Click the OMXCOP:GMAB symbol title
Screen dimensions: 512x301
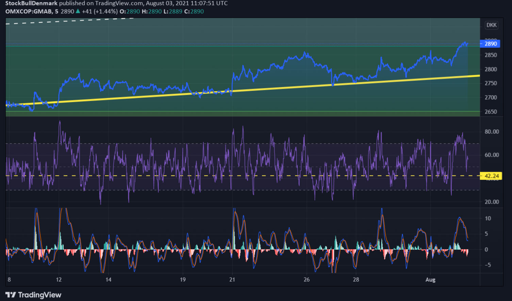(29, 11)
